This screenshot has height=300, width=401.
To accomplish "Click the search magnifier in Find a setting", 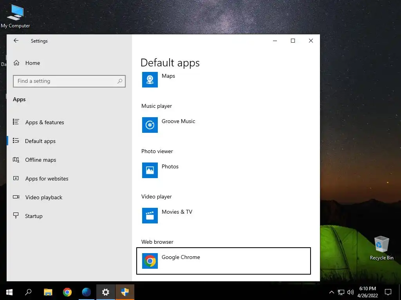I will 120,81.
